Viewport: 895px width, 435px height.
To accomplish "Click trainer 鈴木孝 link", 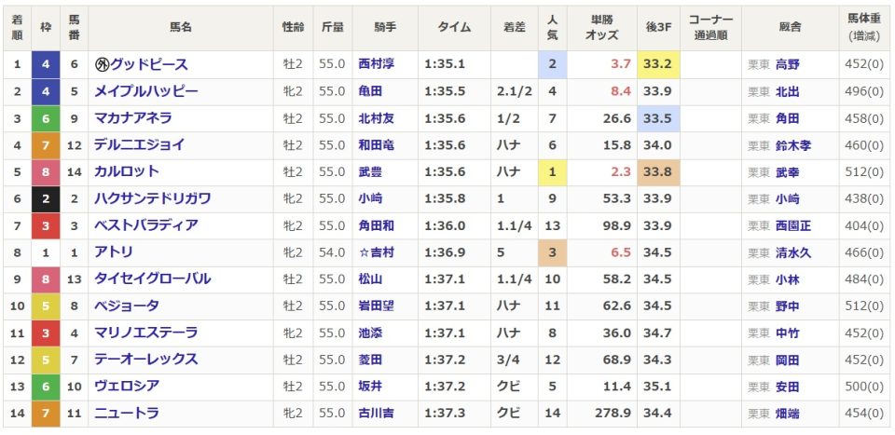I will 793,145.
